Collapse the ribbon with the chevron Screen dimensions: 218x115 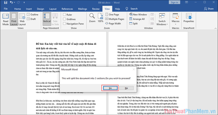click(216, 28)
